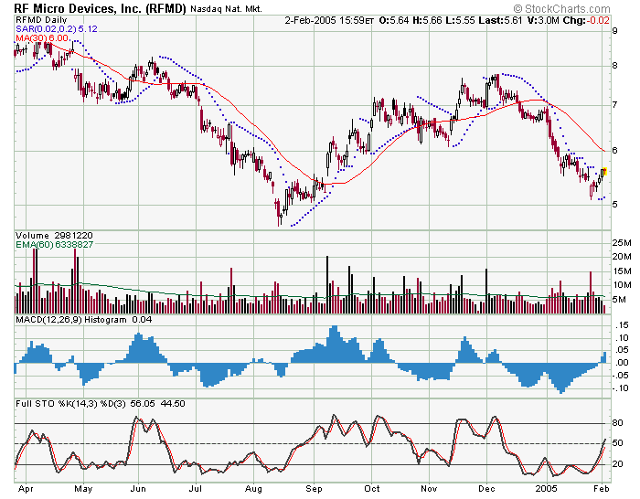Select the stochastic %D value '44.50'
Viewport: 640px width, 499px height.
coord(173,404)
